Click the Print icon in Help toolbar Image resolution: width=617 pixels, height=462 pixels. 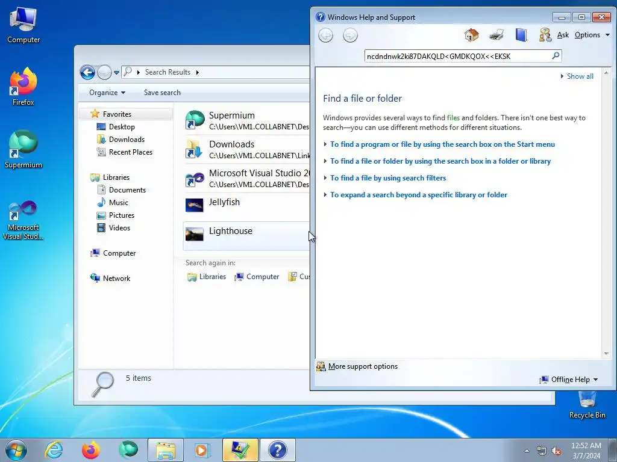point(496,35)
